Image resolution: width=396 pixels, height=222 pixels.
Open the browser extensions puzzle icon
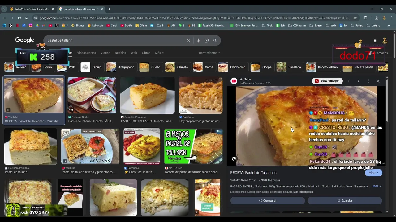[x=365, y=18]
